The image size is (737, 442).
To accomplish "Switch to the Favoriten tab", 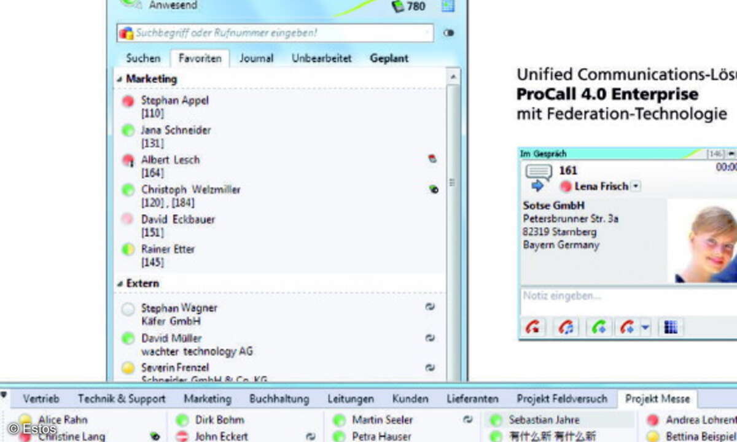I will [200, 58].
